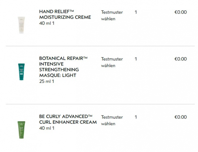Click divider line above Be Curly item
This screenshot has width=198, height=152.
[x=100, y=104]
